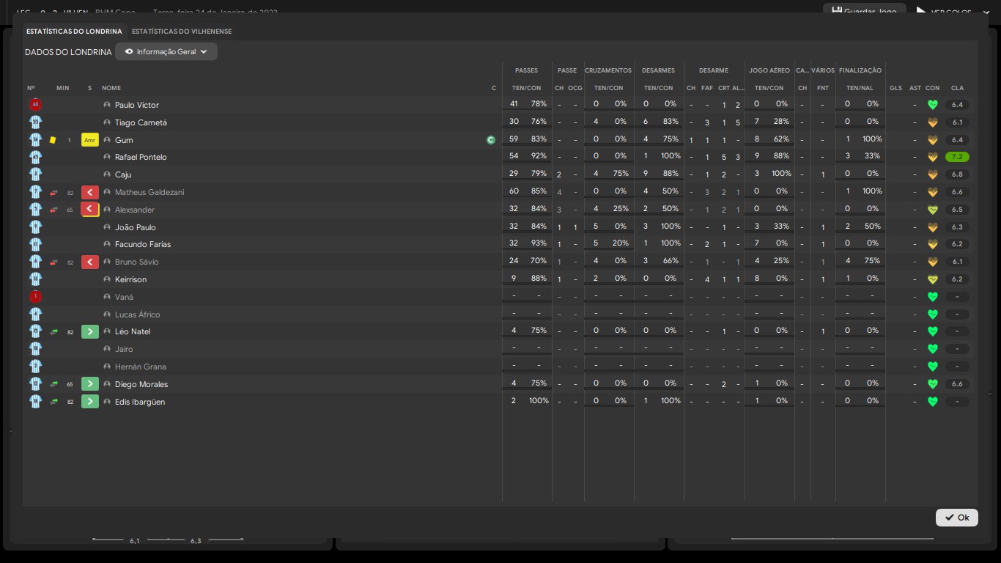This screenshot has height=563, width=1001.
Task: Open player Paulo Victor's name
Action: (137, 105)
